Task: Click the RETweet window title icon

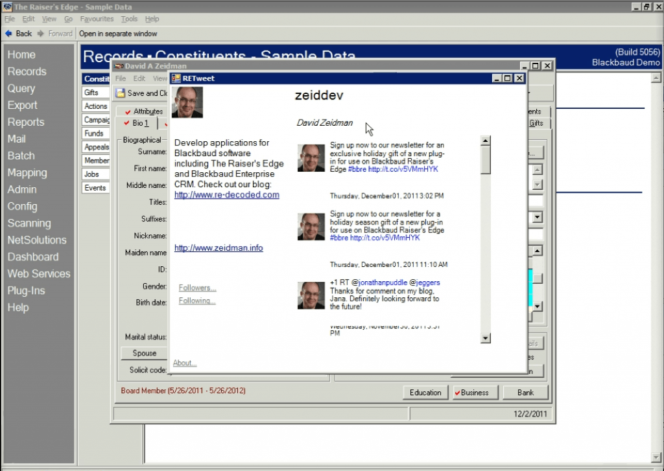Action: coord(176,78)
